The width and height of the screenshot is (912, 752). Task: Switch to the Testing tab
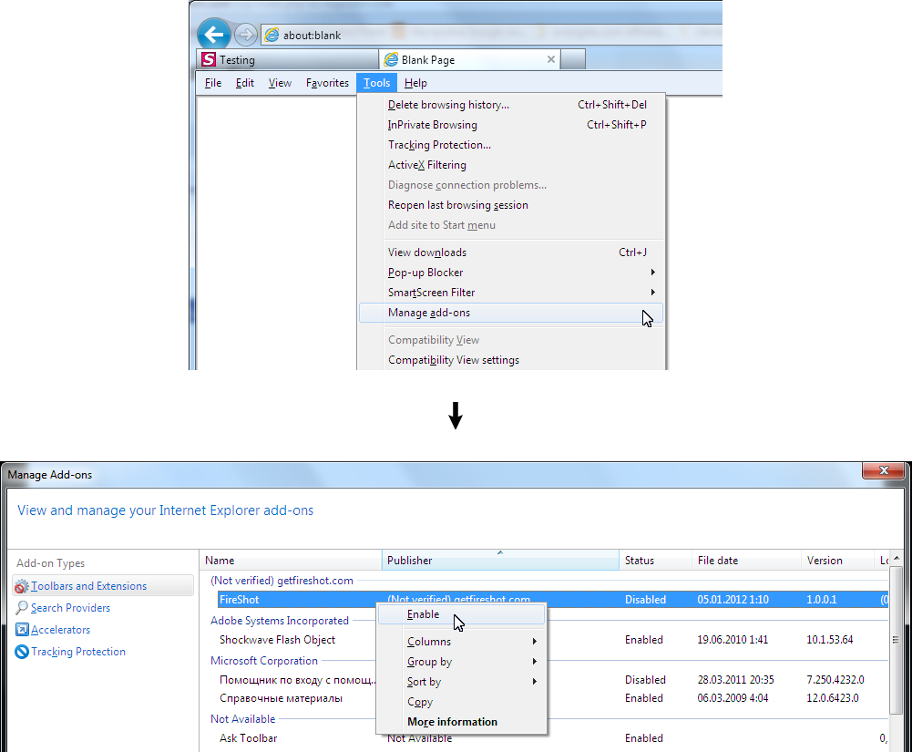click(x=287, y=59)
